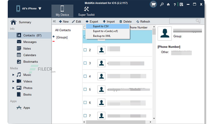Select All Contacts in group list

63,30
